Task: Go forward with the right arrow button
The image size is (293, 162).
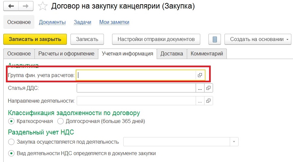Action: 26,6
